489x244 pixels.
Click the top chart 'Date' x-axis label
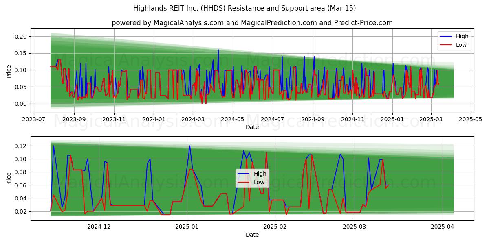click(x=252, y=127)
